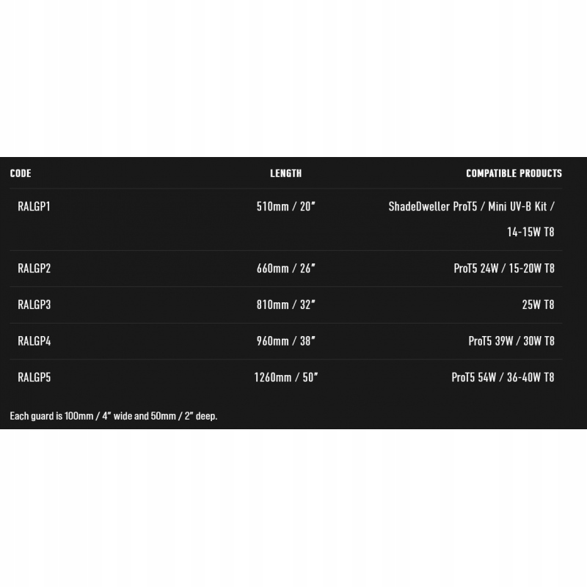Select the RALGP3 code cell
This screenshot has height=587, width=587.
coord(34,305)
